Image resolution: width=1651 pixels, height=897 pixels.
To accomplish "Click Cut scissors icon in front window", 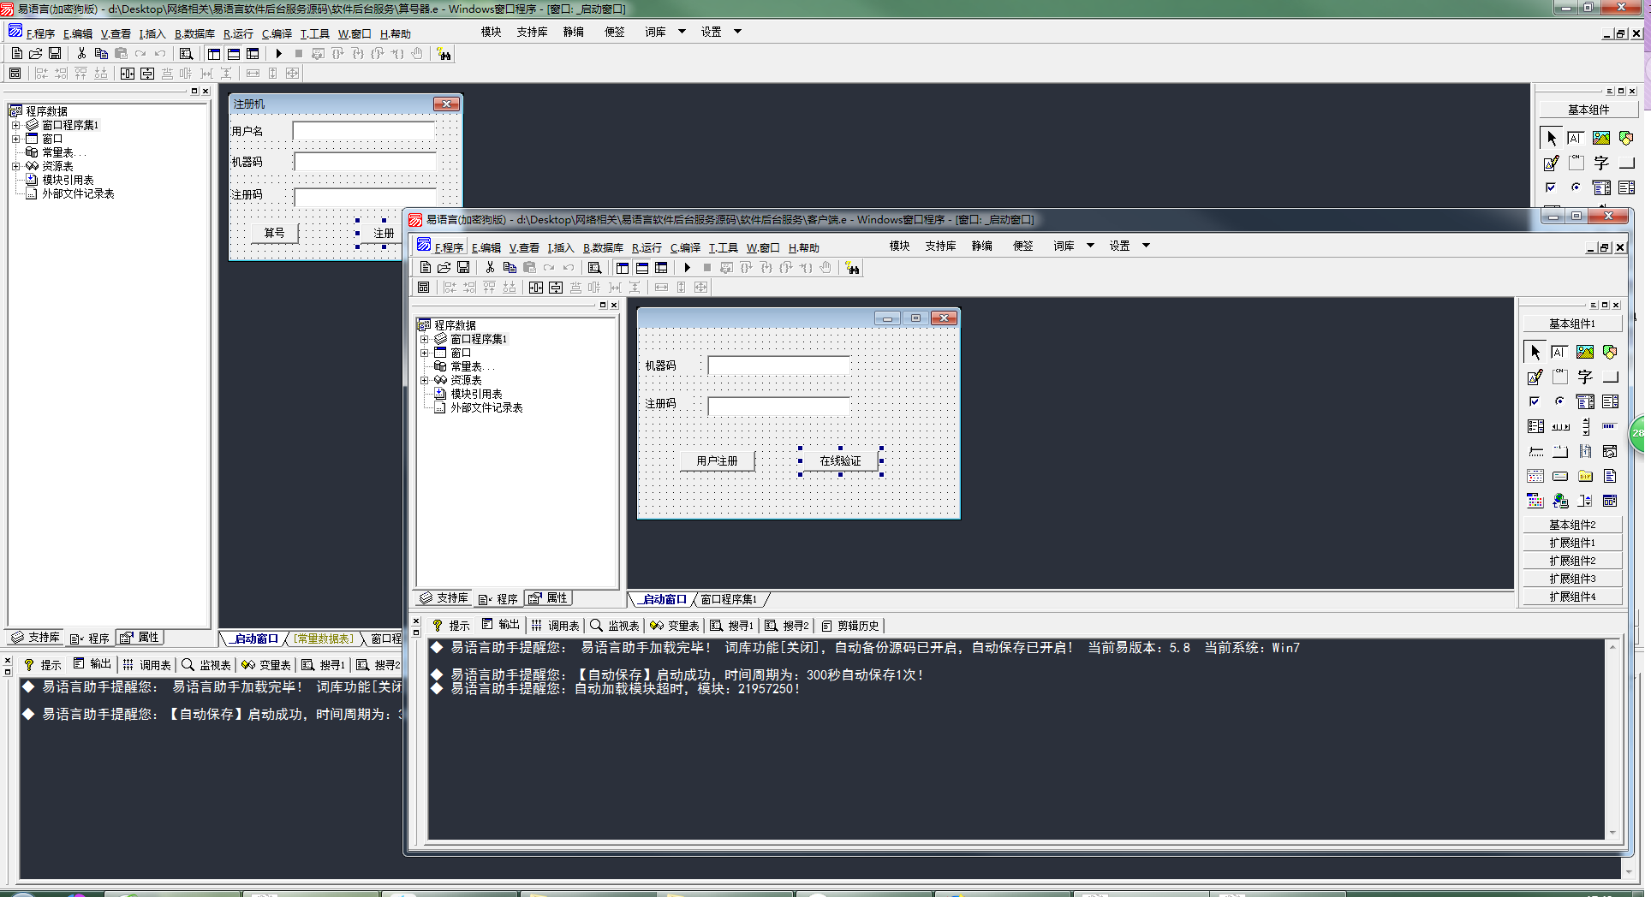I will (x=490, y=268).
